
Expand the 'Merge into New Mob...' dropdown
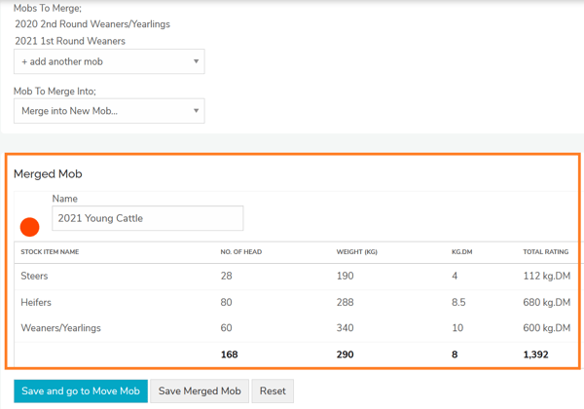click(109, 111)
